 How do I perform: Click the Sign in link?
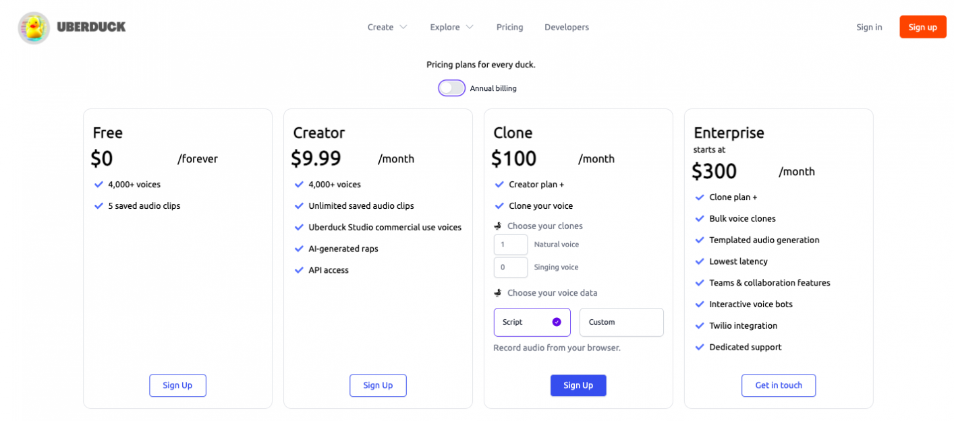(x=869, y=28)
